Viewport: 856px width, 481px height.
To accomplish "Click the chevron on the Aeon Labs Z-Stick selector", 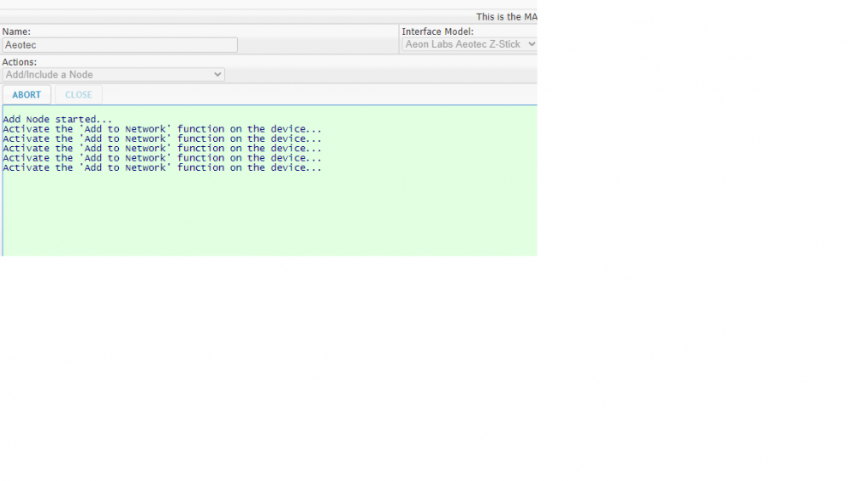I will coord(531,44).
